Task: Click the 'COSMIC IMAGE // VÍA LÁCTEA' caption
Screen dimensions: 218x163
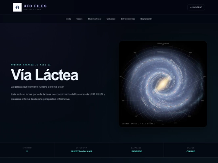Action: click(x=138, y=124)
